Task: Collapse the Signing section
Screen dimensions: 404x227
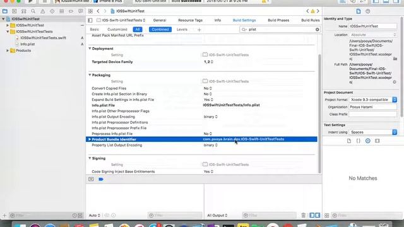Action: click(90, 158)
